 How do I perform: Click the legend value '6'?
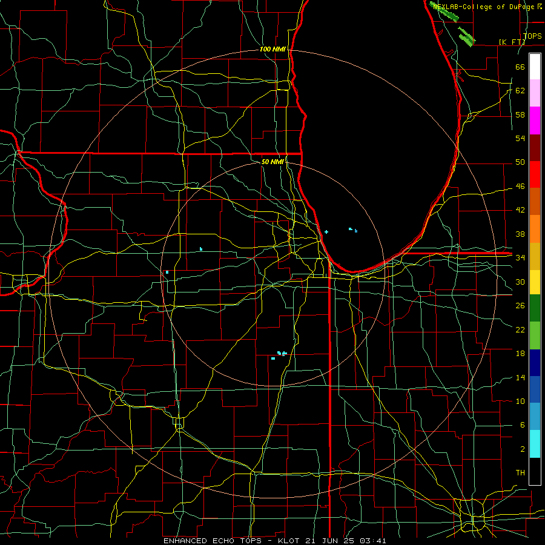pyautogui.click(x=522, y=424)
